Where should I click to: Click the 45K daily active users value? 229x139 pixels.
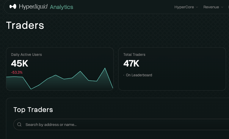20,64
